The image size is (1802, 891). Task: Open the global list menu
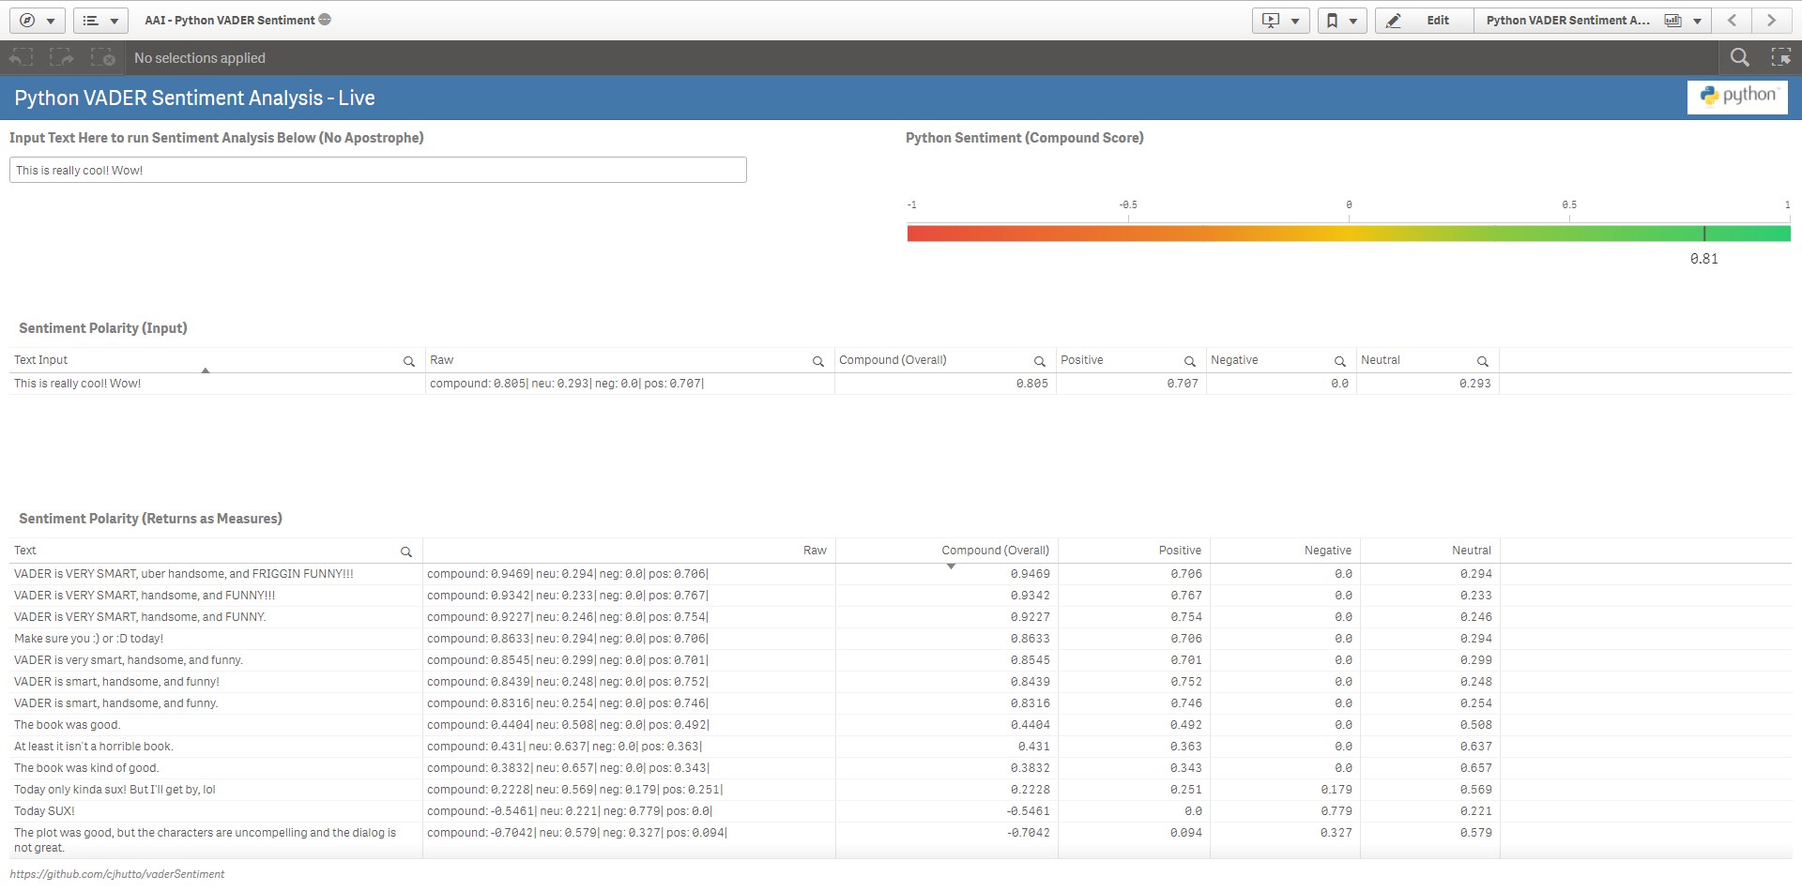100,20
